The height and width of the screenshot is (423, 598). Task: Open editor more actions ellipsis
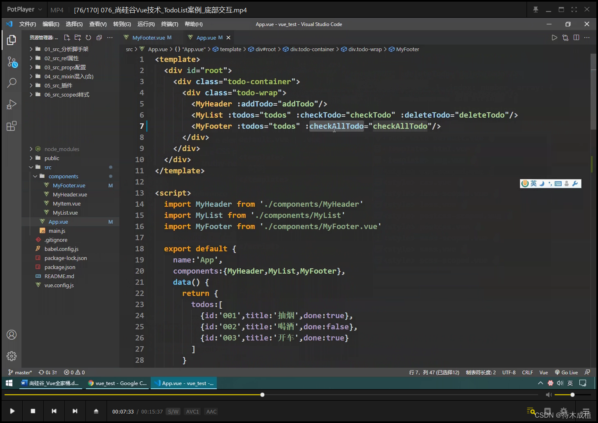tap(587, 38)
